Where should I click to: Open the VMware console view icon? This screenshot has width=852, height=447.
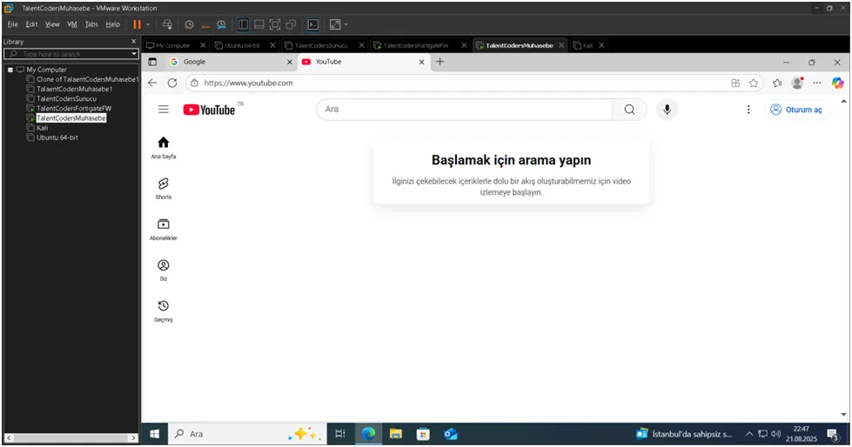click(x=313, y=24)
